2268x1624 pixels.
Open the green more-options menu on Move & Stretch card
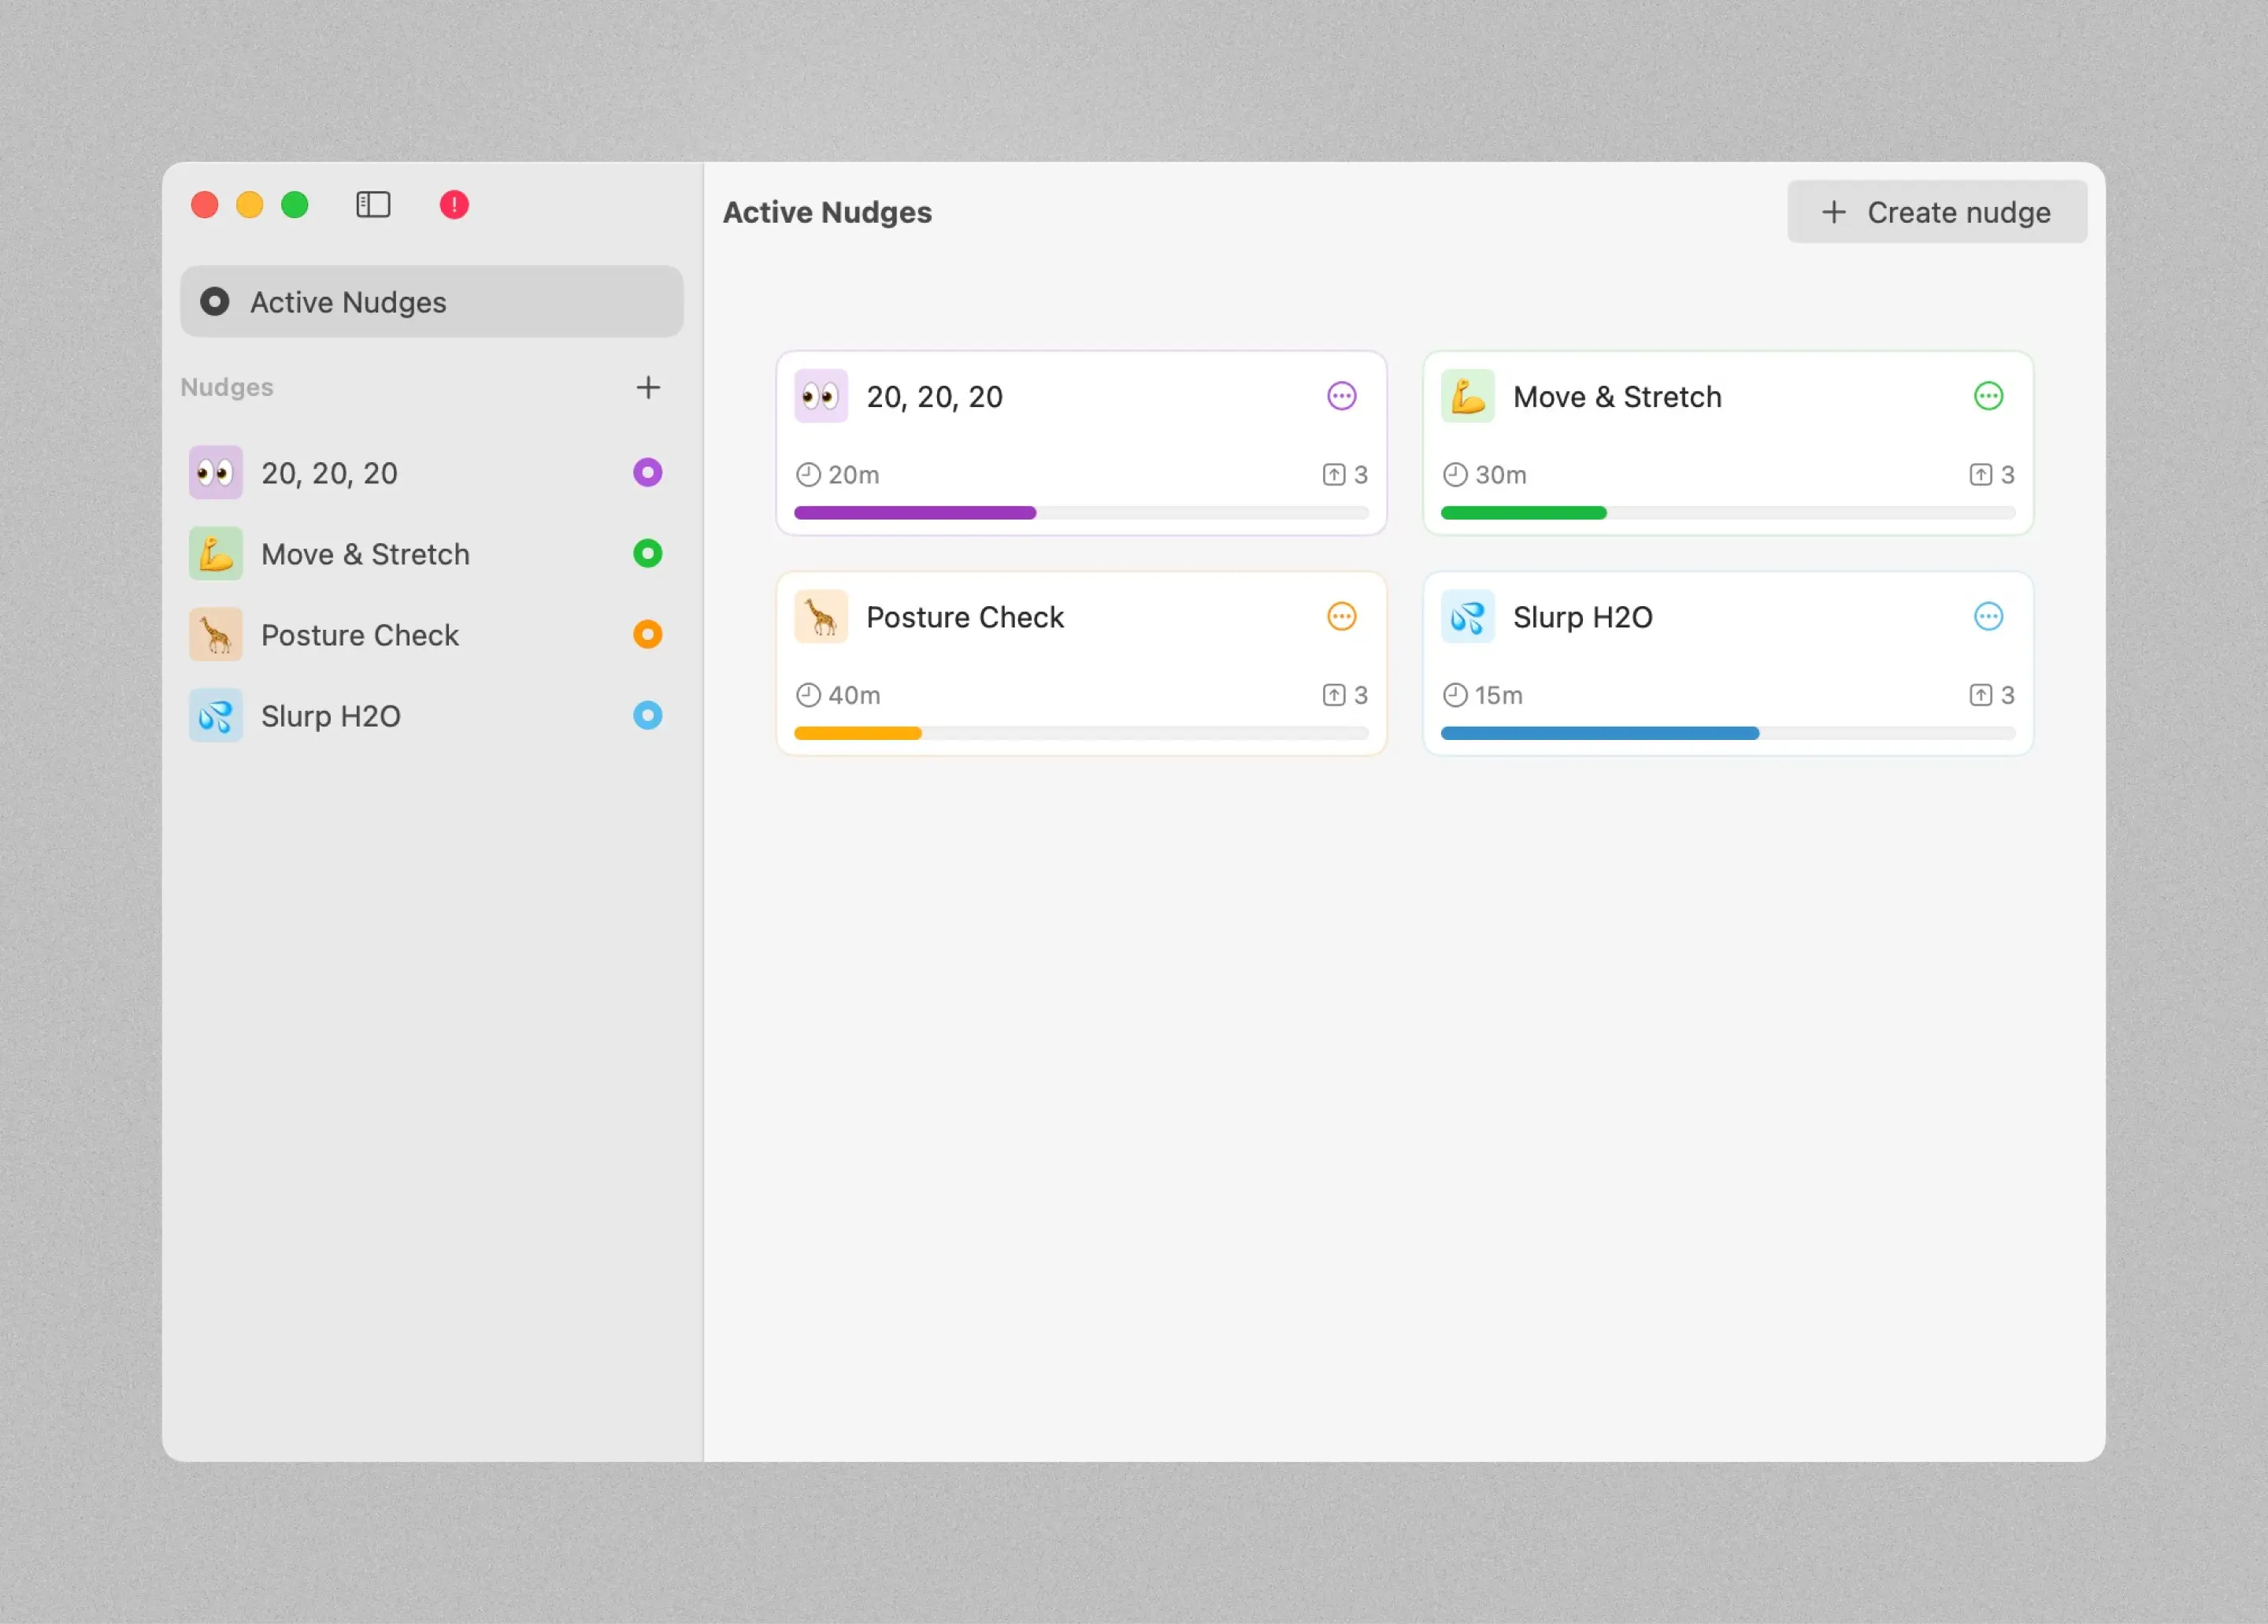pyautogui.click(x=1989, y=397)
